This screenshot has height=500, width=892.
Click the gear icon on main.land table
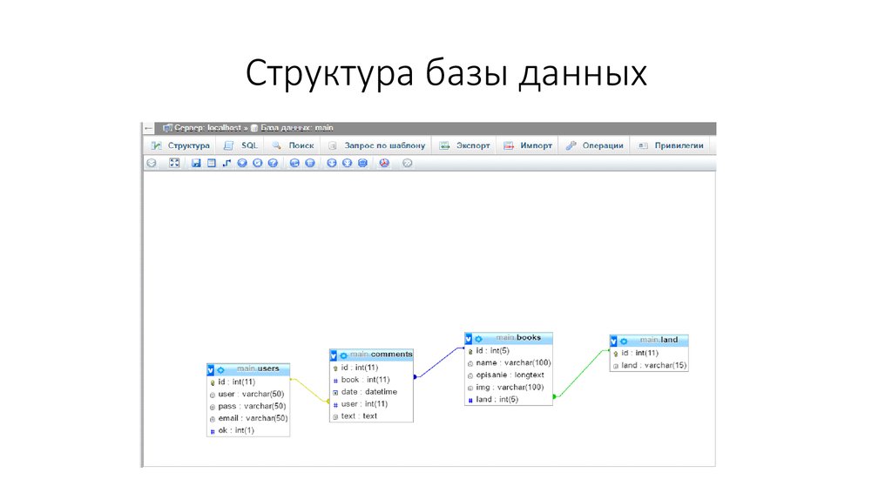624,341
